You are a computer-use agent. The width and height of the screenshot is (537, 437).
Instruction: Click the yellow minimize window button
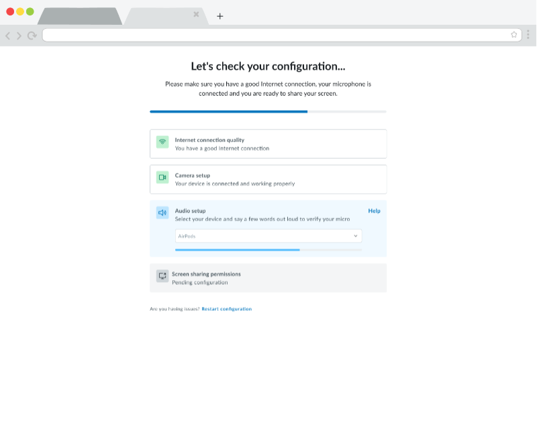point(20,11)
